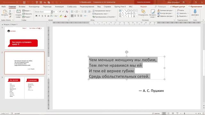
Task: Open Text Direction (Направление текста) dropdown
Action: click(102, 11)
